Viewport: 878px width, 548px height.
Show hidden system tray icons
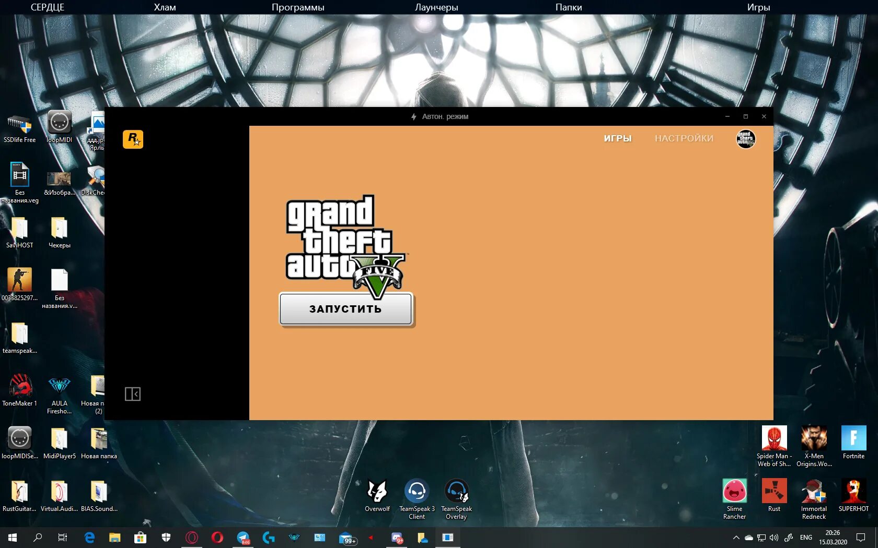coord(736,538)
